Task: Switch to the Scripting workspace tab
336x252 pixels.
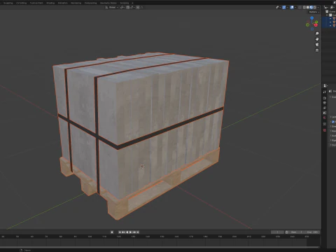Action: (x=125, y=3)
